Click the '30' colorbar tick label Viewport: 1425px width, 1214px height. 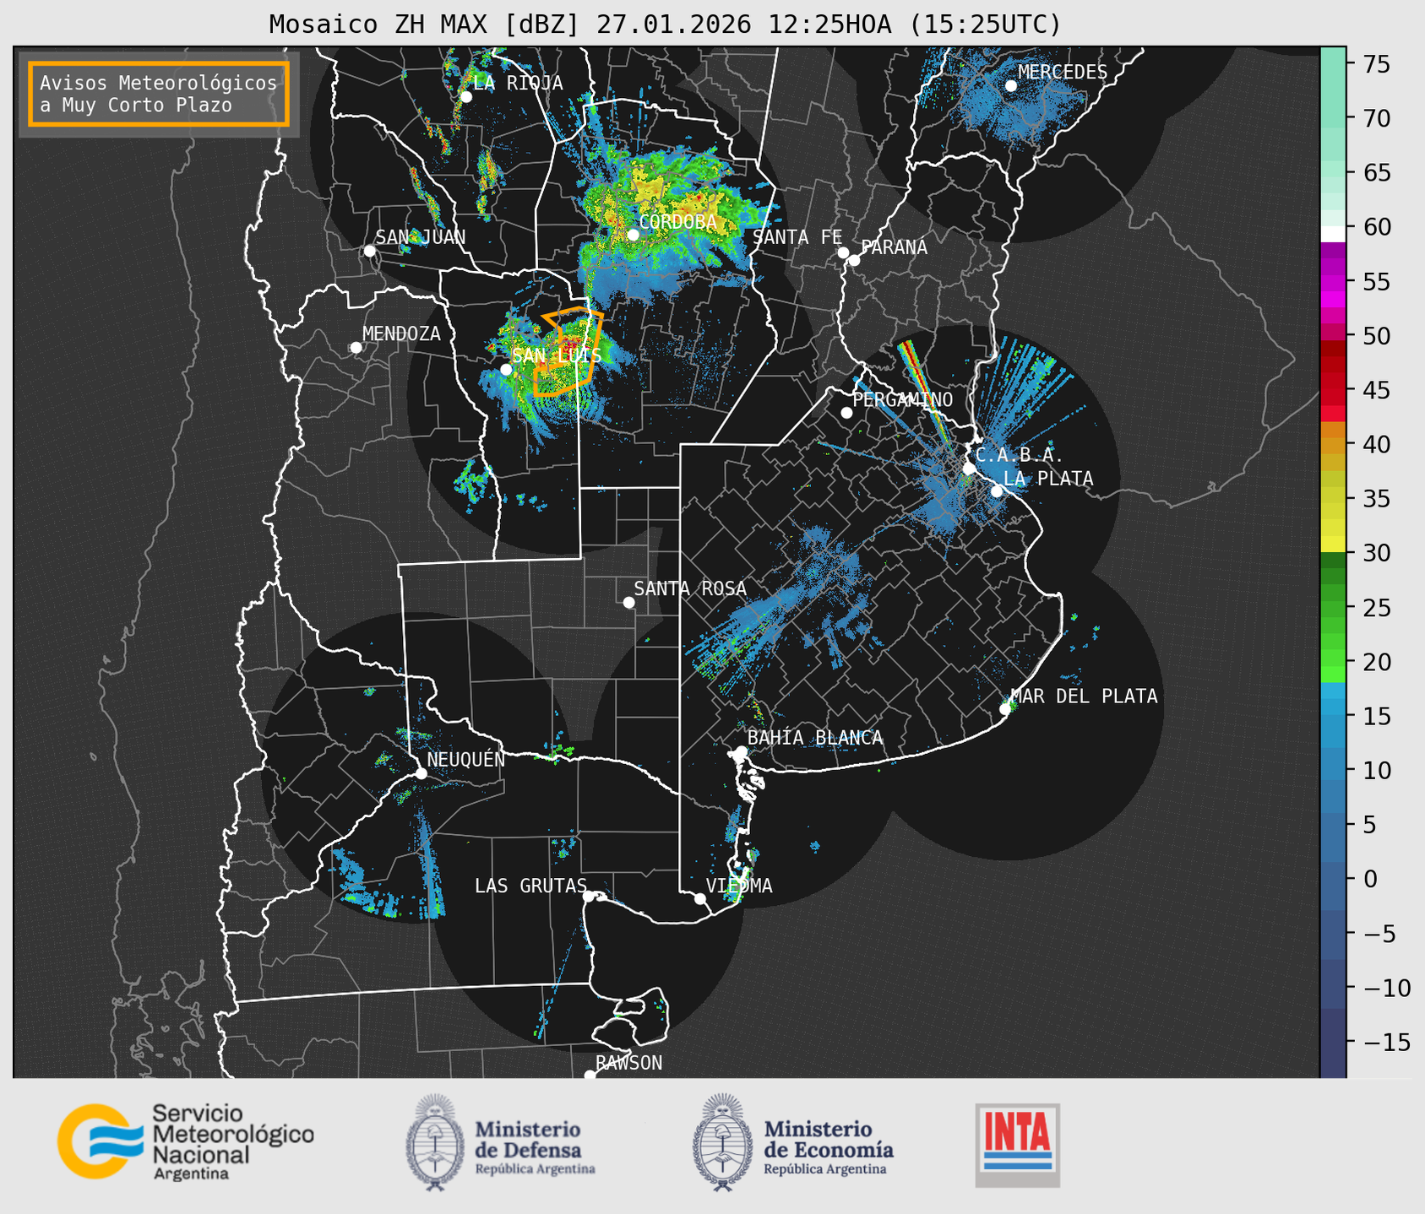1379,553
